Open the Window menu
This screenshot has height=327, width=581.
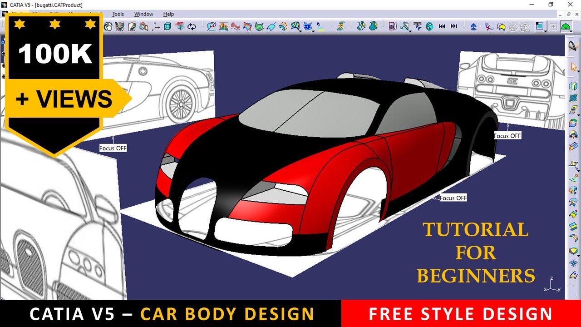click(x=143, y=14)
